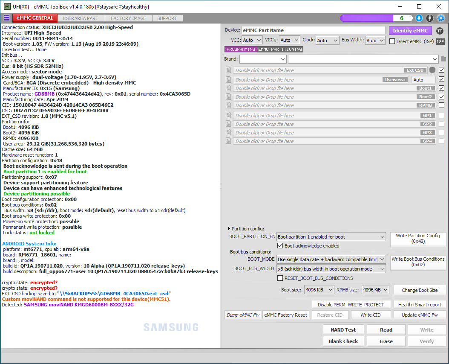Click the blue download update icon

tap(419, 18)
